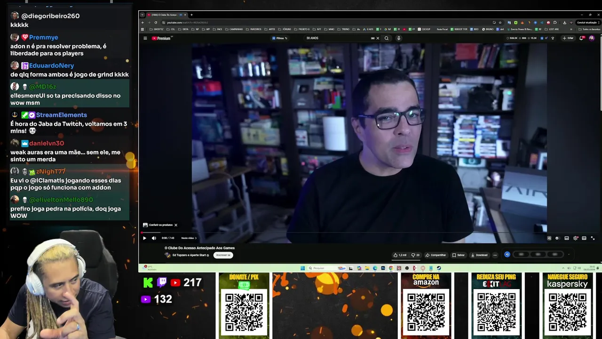This screenshot has width=602, height=339.
Task: Switch to Chrome on the taskbar
Action: pos(391,268)
